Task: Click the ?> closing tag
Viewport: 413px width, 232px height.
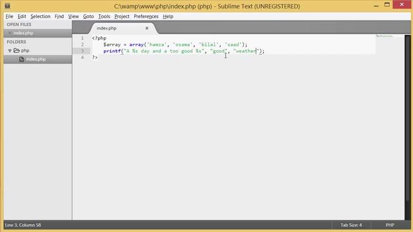Action: 95,57
